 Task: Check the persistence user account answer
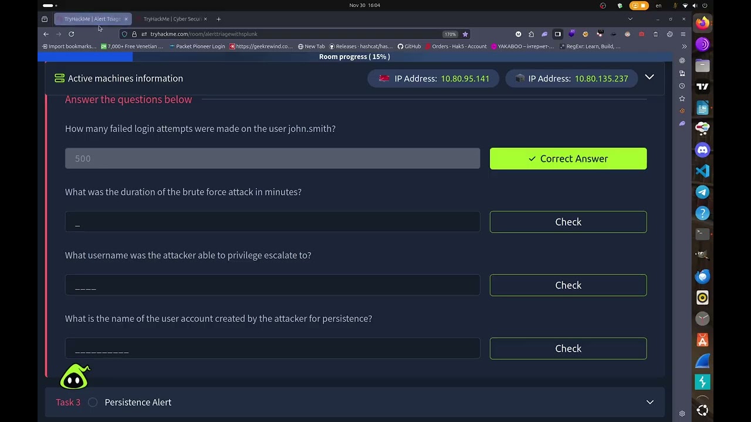(568, 348)
